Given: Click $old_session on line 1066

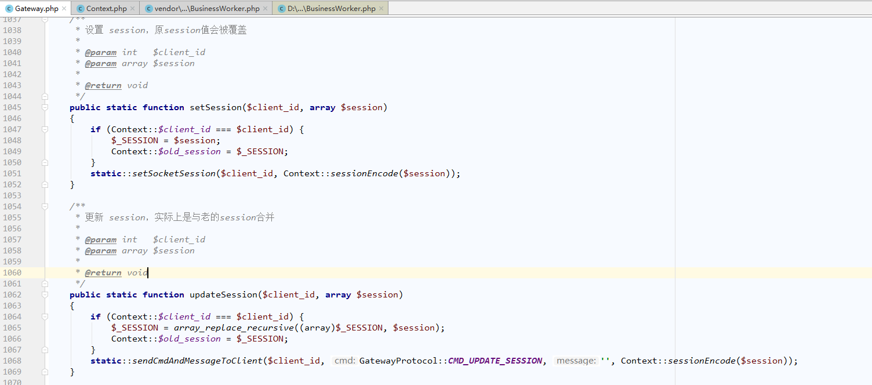Looking at the screenshot, I should [190, 339].
